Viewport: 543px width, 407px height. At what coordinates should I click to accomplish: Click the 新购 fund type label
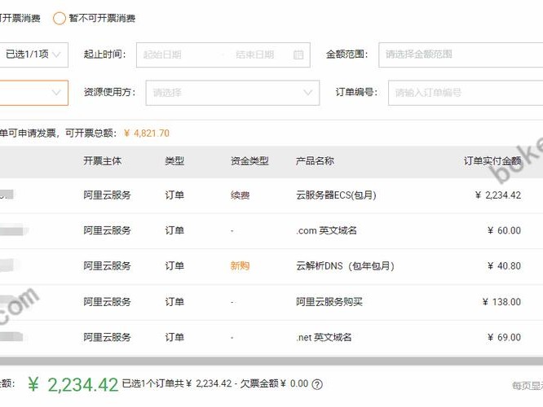pos(240,266)
